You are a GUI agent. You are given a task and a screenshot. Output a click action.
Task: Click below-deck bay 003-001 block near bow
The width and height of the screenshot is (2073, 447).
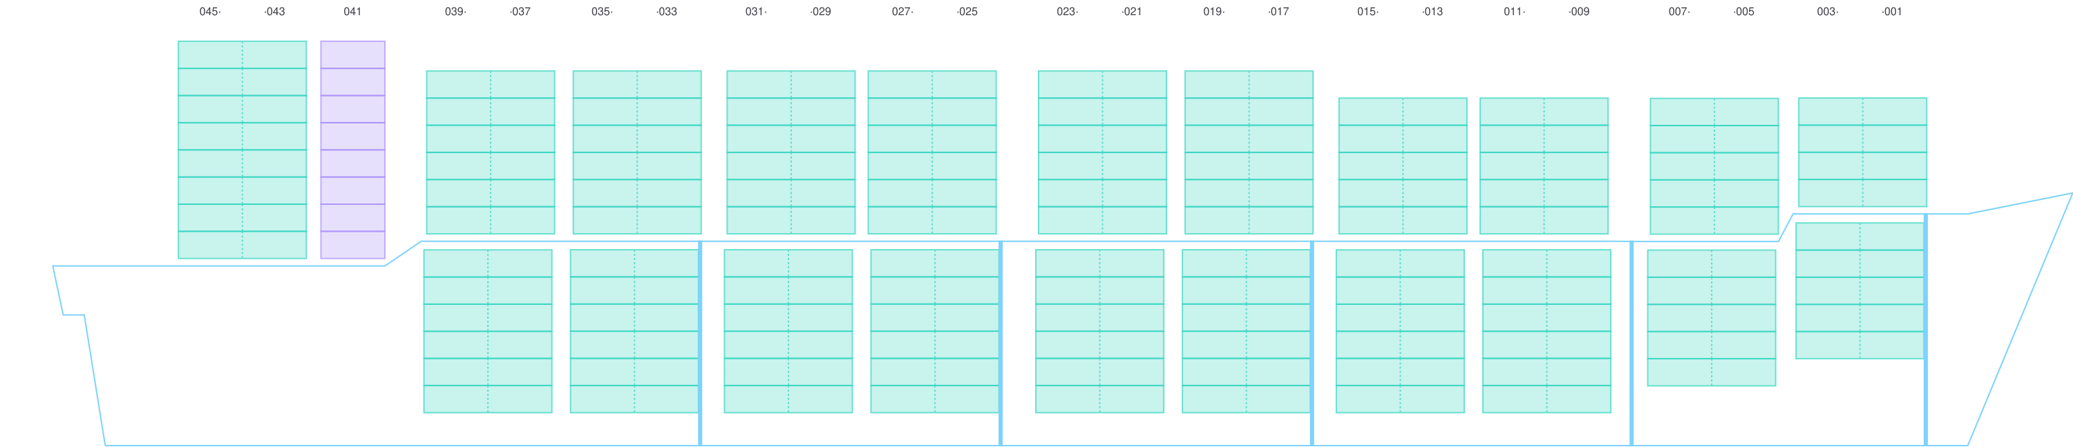tap(1859, 290)
